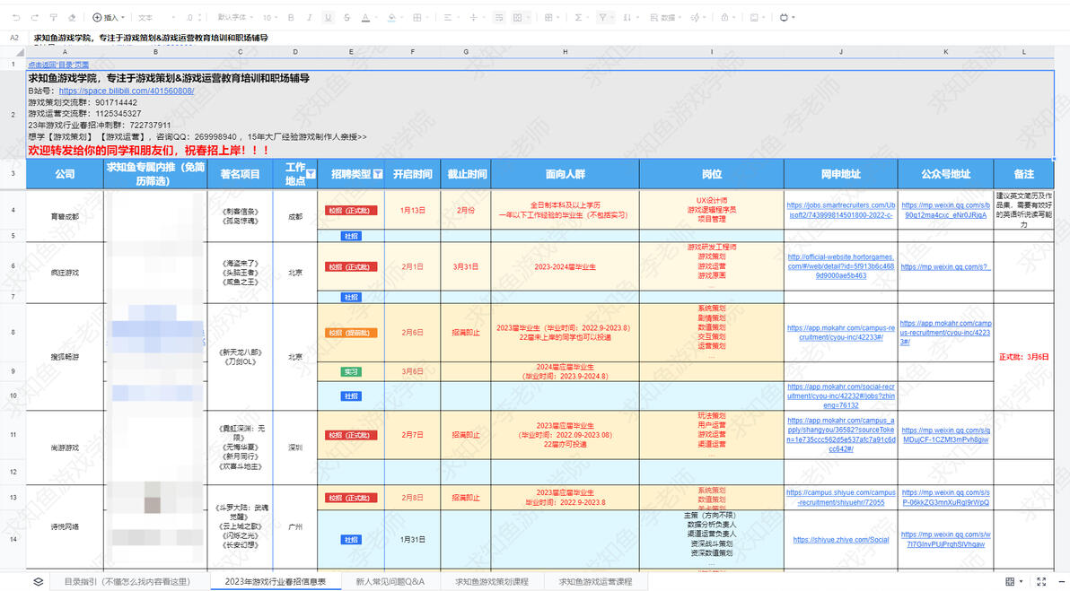Screen dimensions: 1070x591
Task: Open the 默认字体 font family dropdown
Action: pyautogui.click(x=235, y=18)
